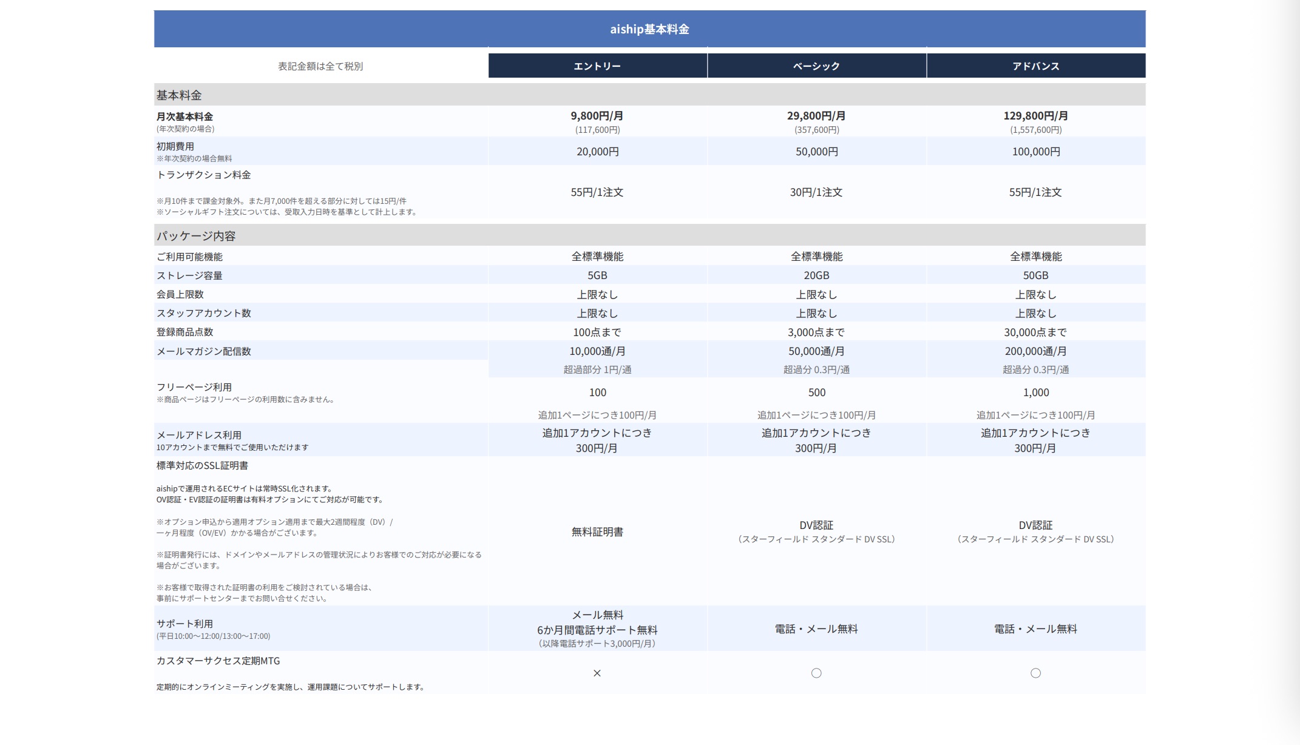1300x745 pixels.
Task: Click the 基本料金 section heading row
Action: (179, 95)
